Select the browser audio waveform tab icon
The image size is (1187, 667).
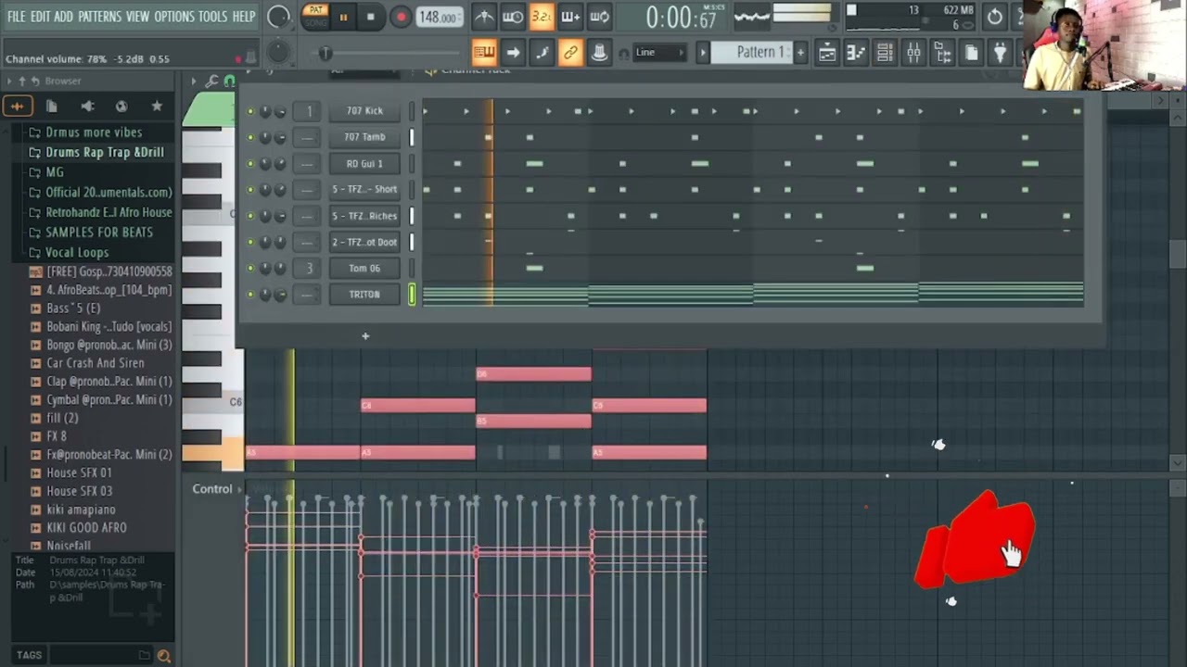(17, 107)
